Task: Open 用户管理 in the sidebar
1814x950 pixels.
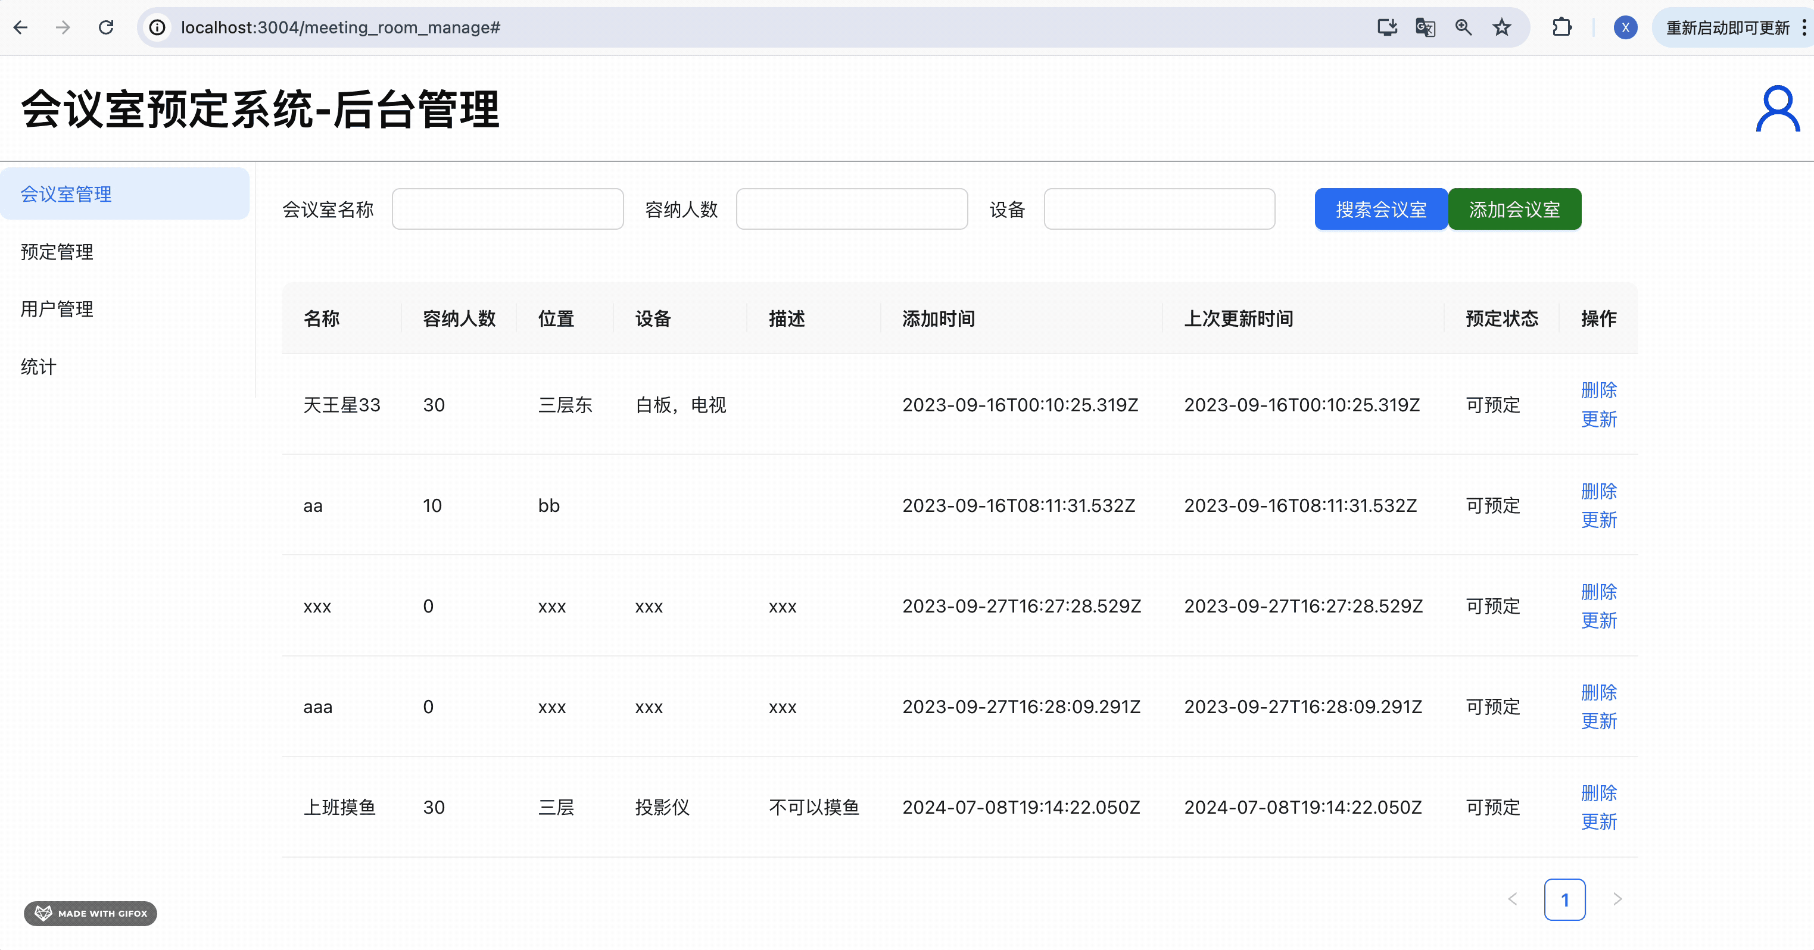Action: coord(57,309)
